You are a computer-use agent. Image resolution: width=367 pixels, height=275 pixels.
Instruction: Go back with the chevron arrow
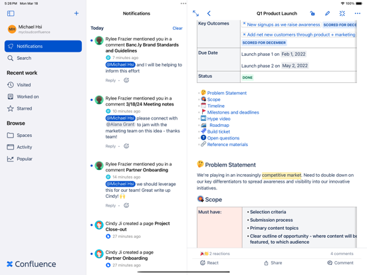click(x=209, y=13)
